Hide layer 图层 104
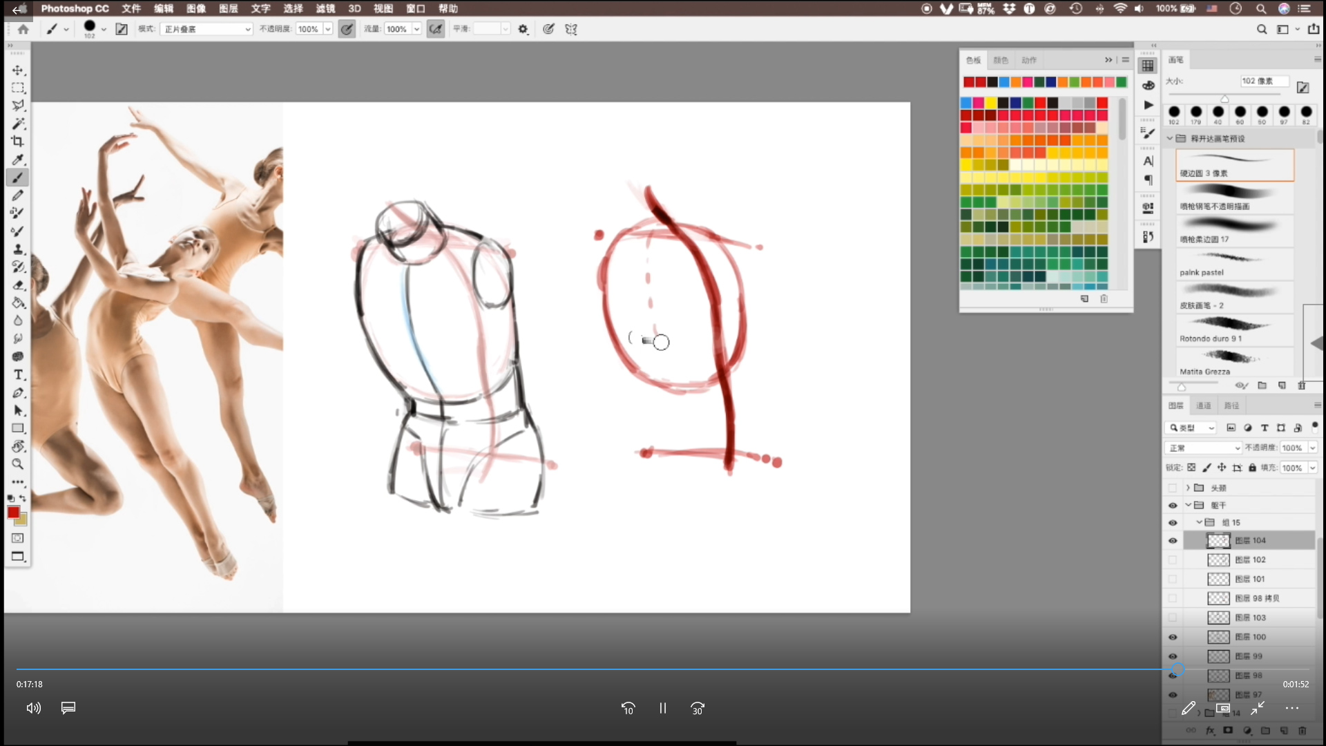The height and width of the screenshot is (746, 1326). (x=1173, y=541)
